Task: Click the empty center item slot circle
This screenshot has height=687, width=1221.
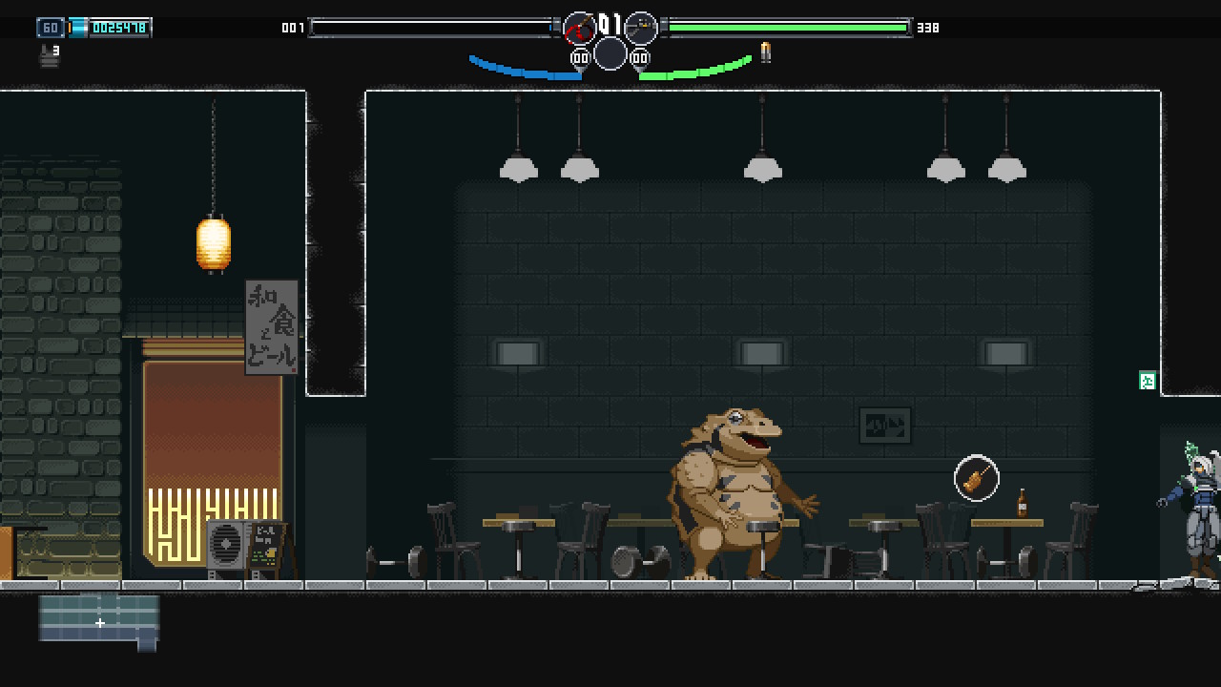Action: [610, 53]
